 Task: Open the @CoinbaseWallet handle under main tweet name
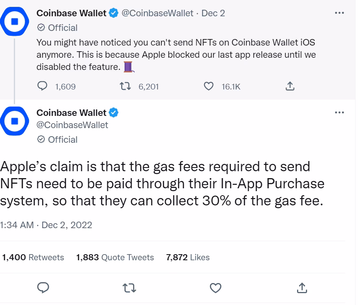(72, 125)
